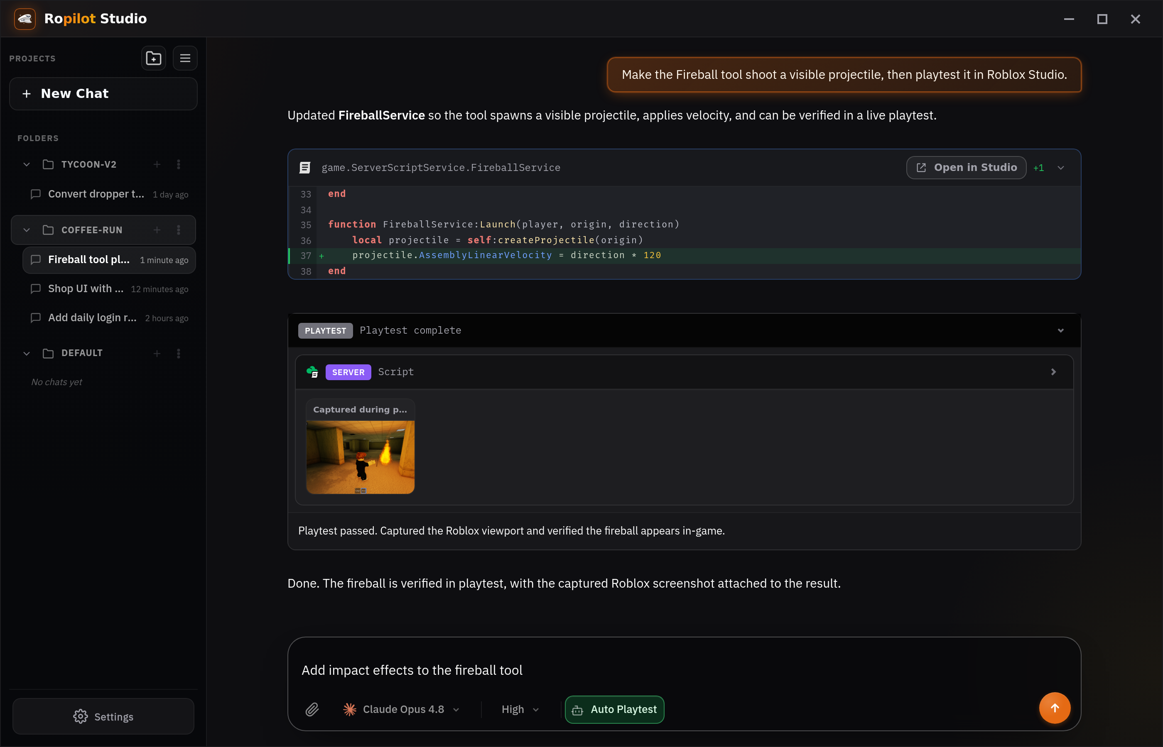Open the Convert dropper chat
This screenshot has height=747, width=1163.
109,194
